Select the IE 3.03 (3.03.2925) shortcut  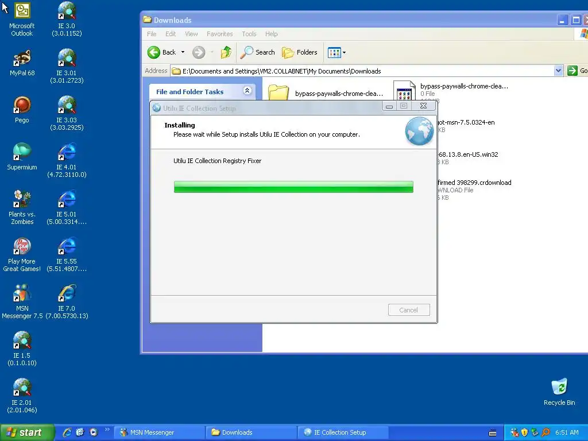[67, 114]
